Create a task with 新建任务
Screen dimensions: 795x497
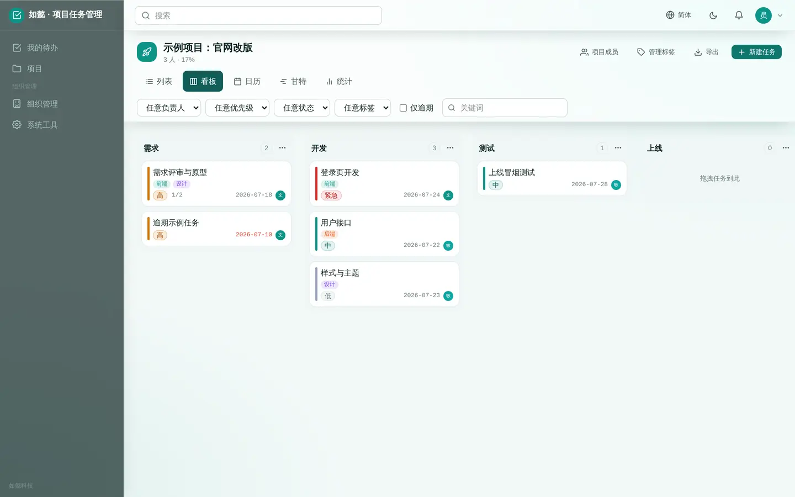click(x=756, y=52)
